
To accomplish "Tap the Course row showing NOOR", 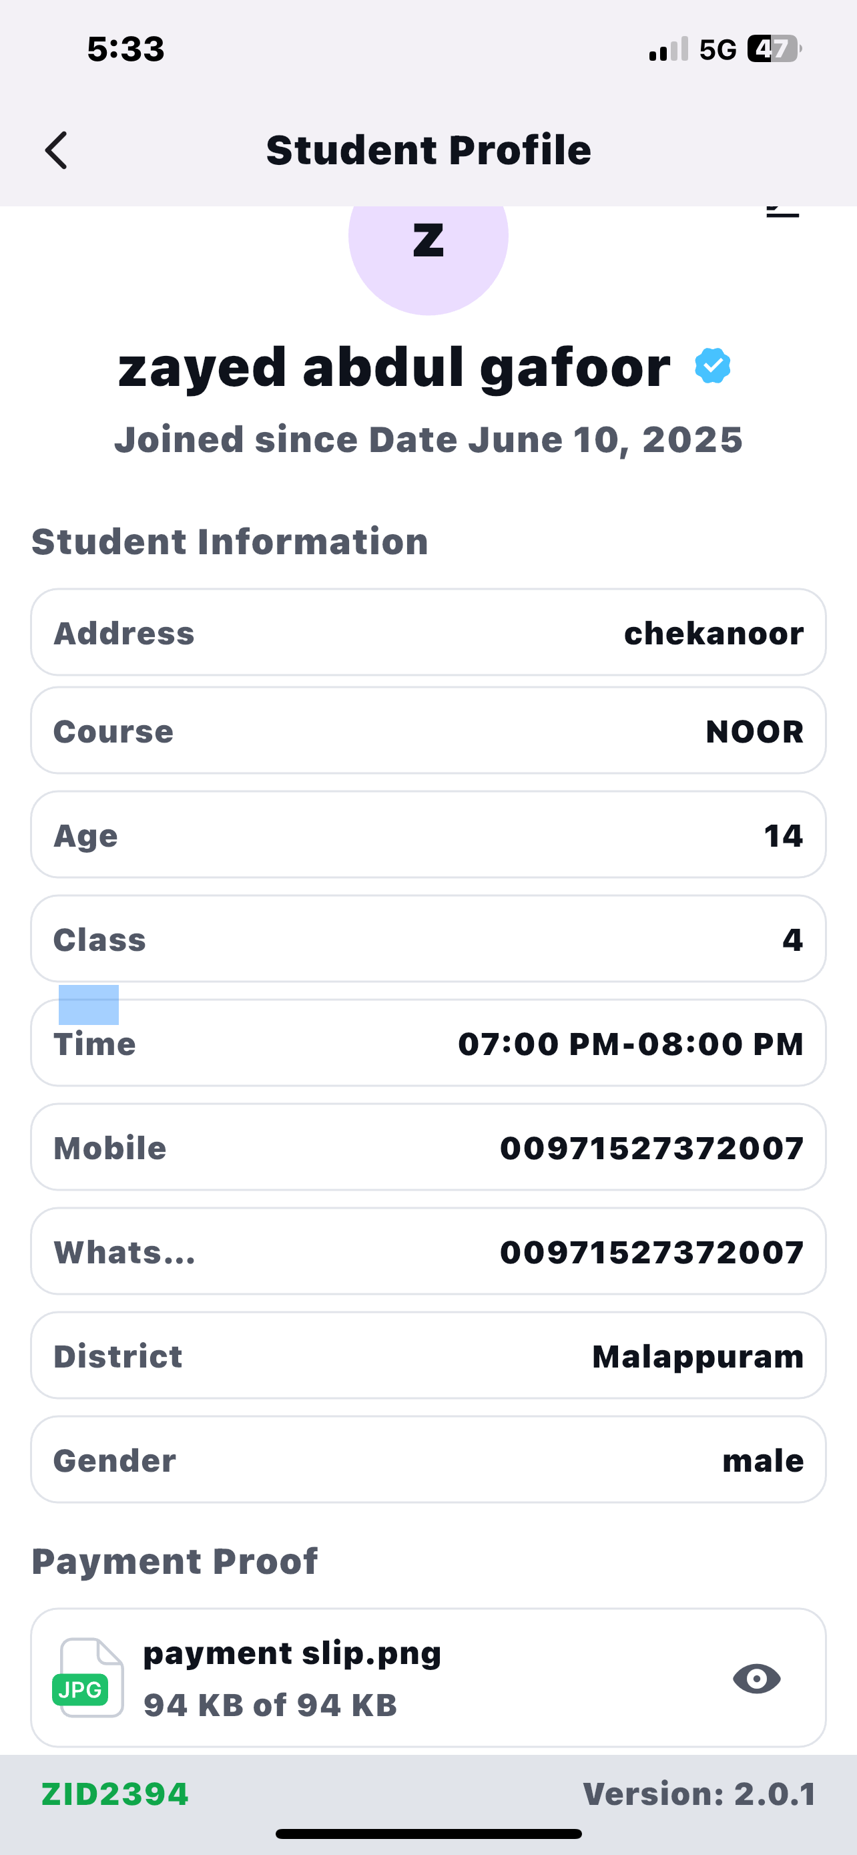I will click(x=428, y=731).
